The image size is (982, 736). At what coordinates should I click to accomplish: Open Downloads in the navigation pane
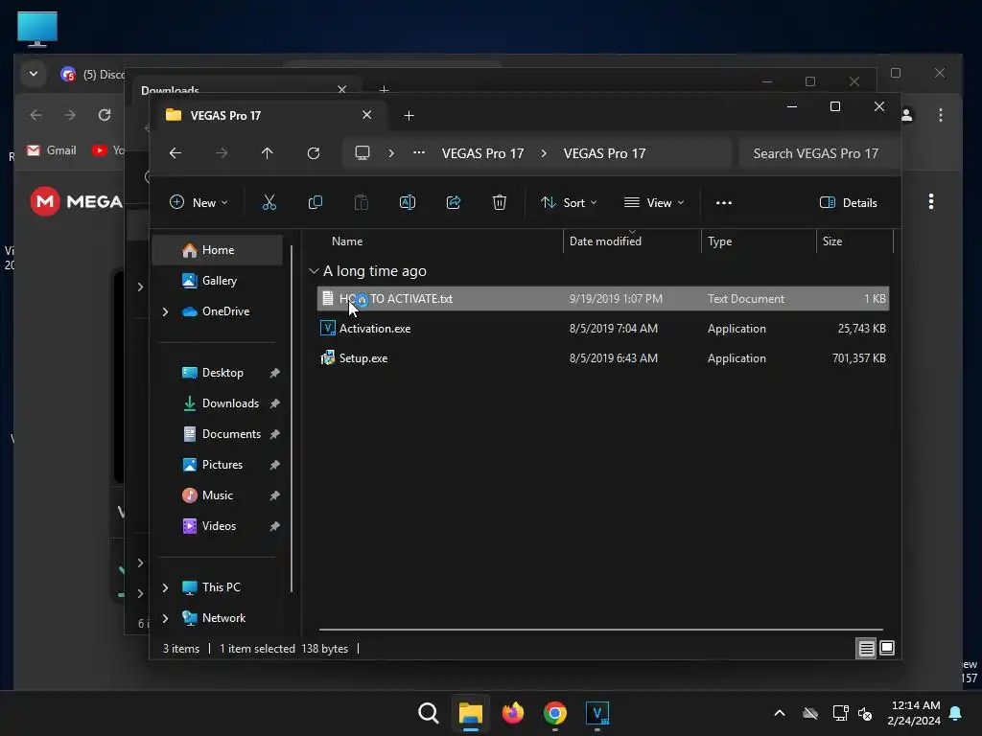click(218, 403)
